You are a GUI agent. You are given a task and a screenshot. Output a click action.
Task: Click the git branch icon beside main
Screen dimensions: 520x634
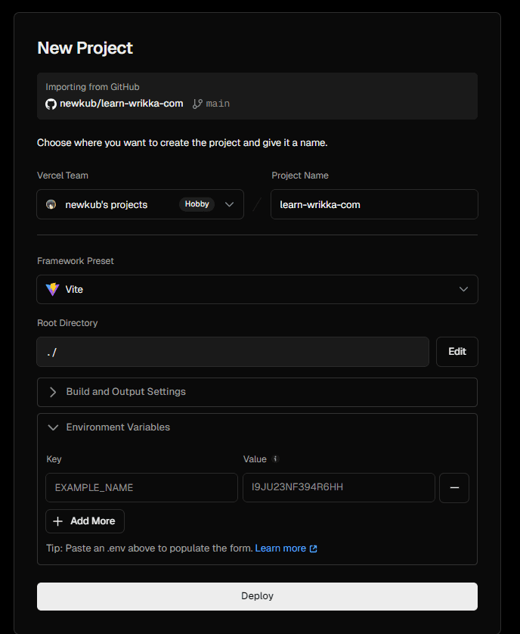pos(197,104)
